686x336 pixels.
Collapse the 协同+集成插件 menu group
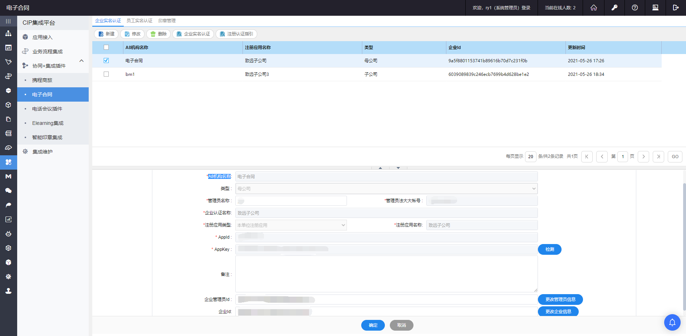(82, 61)
